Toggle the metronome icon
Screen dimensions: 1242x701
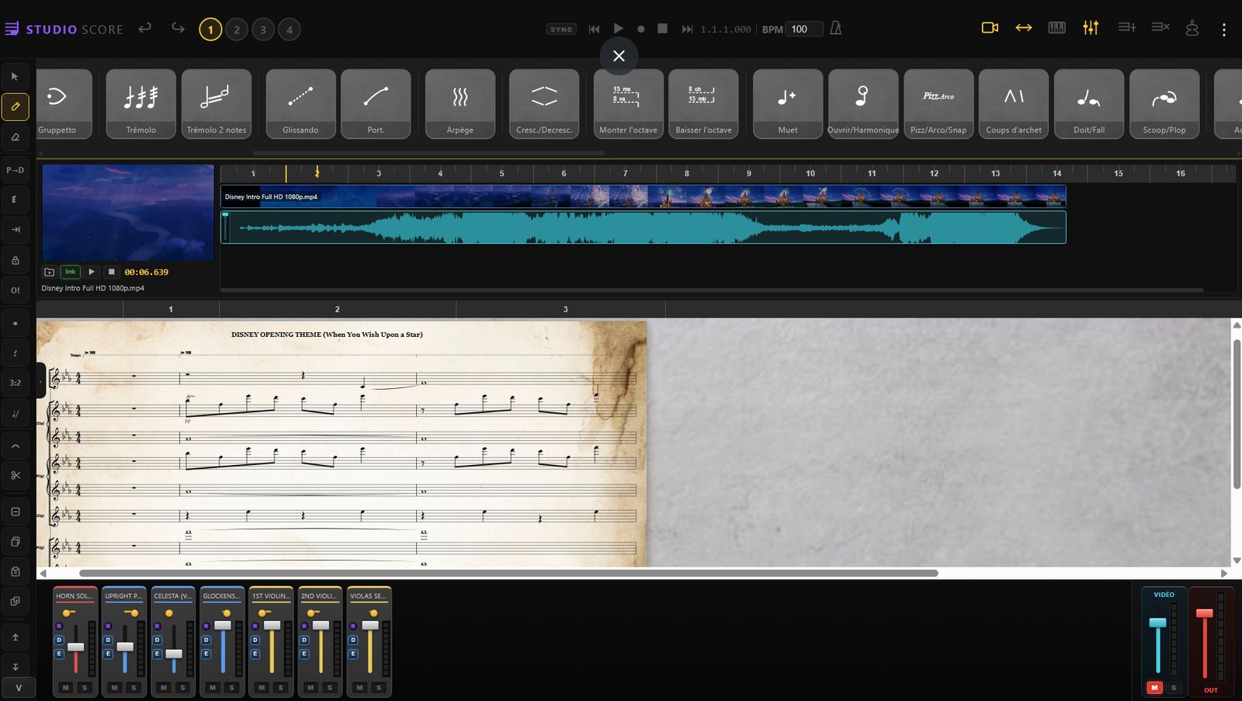pyautogui.click(x=835, y=28)
